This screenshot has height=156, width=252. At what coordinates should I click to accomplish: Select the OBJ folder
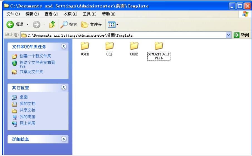pos(109,45)
